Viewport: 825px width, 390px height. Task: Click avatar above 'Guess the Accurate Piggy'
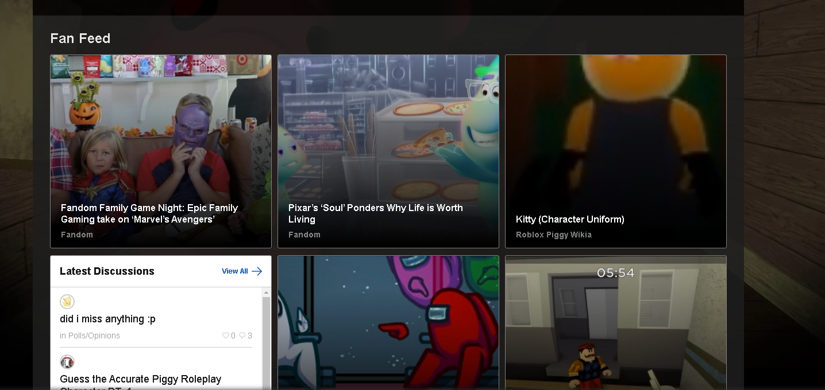(x=67, y=362)
